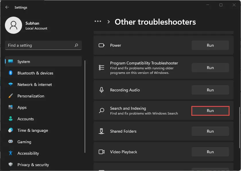
Task: Minimize the Settings window
Action: coord(208,5)
